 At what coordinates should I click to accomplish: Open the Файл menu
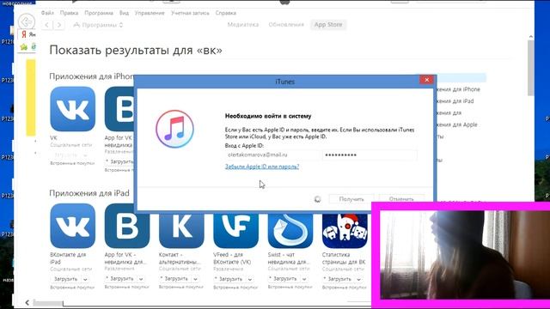[47, 13]
